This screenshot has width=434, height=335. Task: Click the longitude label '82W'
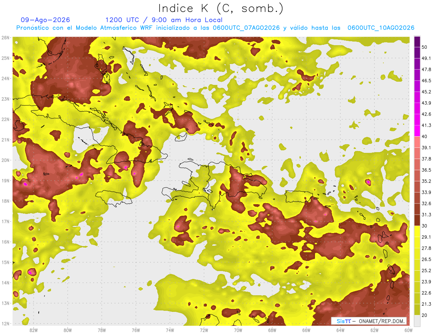point(33,330)
